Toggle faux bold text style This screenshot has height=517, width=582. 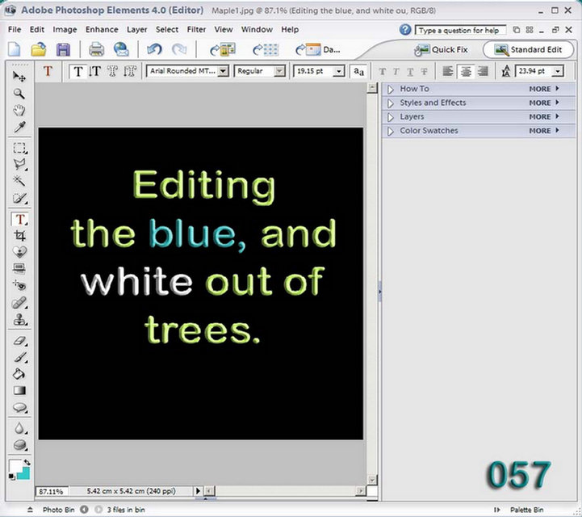382,71
